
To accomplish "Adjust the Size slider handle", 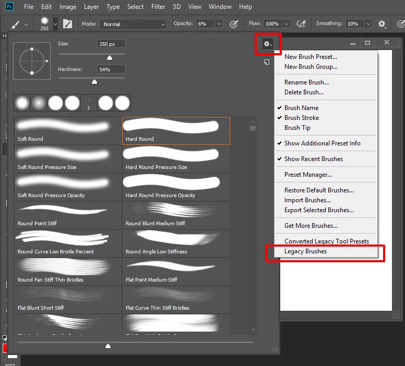I will click(110, 57).
